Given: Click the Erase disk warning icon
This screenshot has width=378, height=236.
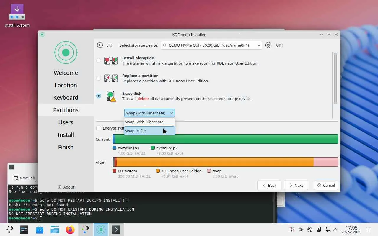Looking at the screenshot, I should pyautogui.click(x=111, y=96).
